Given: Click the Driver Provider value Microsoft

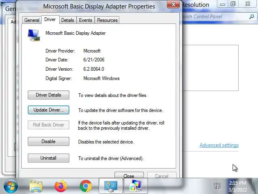Looking at the screenshot, I should click(x=92, y=51).
